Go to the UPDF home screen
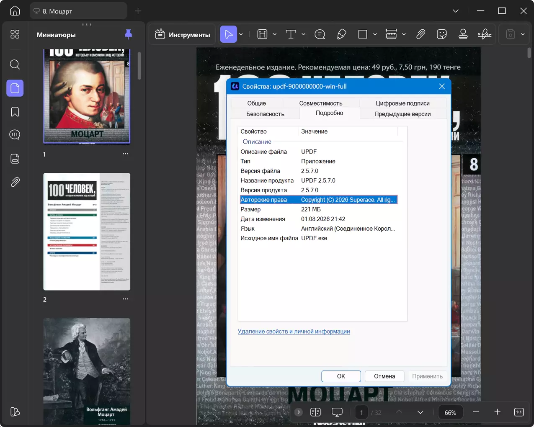Image resolution: width=534 pixels, height=427 pixels. 15,11
